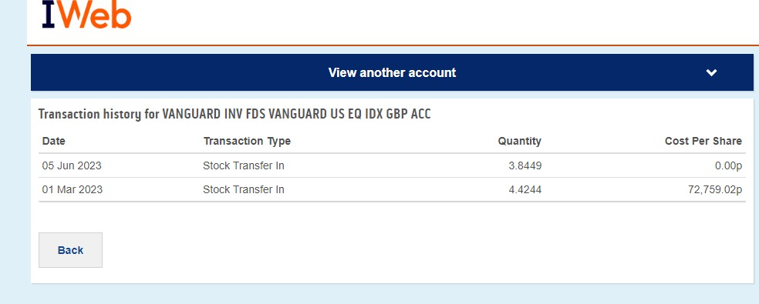The image size is (759, 304).
Task: Select the Date column header
Action: (x=54, y=141)
